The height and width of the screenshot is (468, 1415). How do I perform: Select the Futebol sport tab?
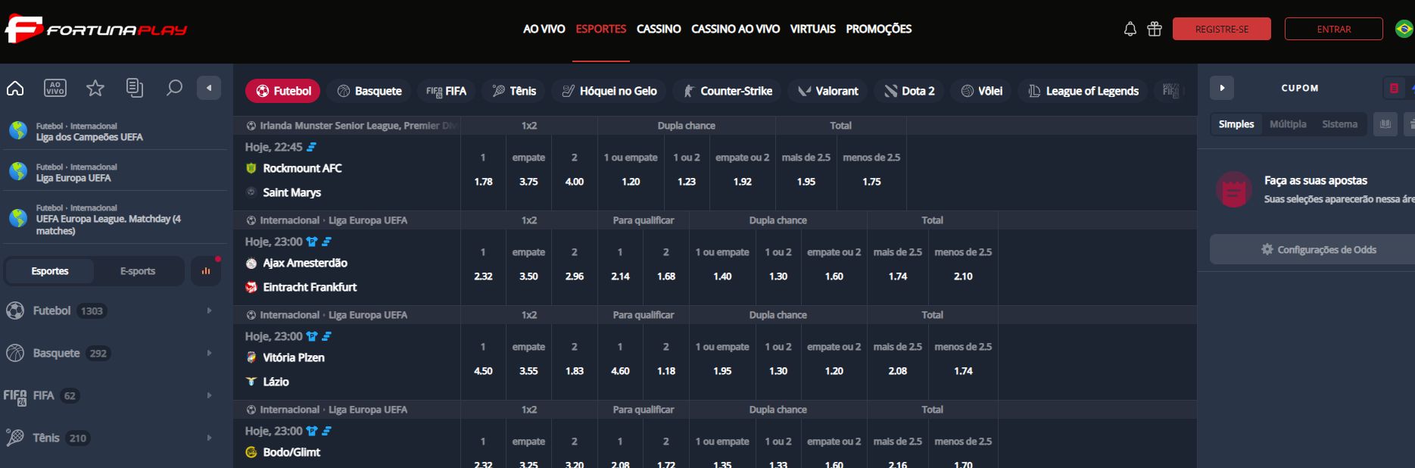283,91
